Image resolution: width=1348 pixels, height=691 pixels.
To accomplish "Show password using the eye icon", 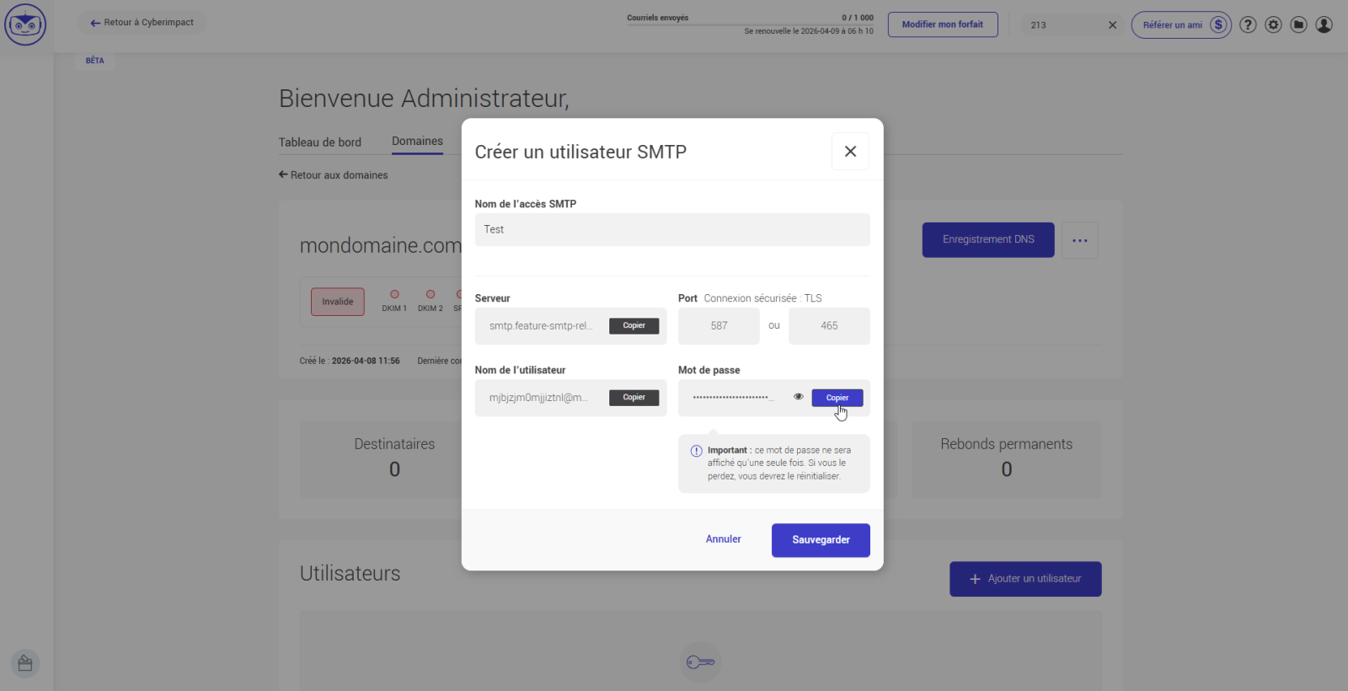I will coord(798,397).
